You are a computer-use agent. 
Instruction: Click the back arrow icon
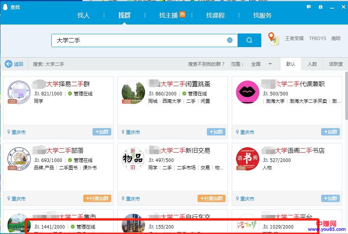point(9,64)
